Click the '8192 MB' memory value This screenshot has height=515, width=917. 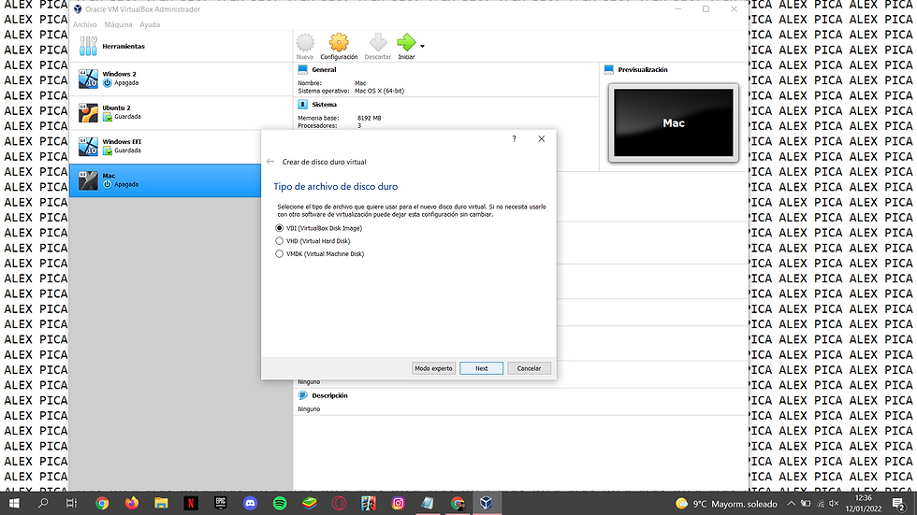pos(369,118)
